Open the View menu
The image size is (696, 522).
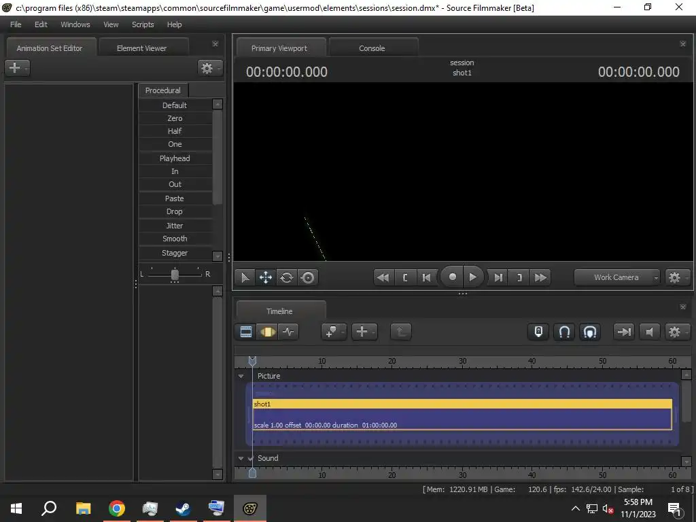(x=111, y=24)
